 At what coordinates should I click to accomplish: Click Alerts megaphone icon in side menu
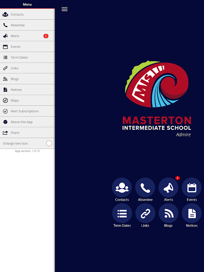[x=5, y=36]
